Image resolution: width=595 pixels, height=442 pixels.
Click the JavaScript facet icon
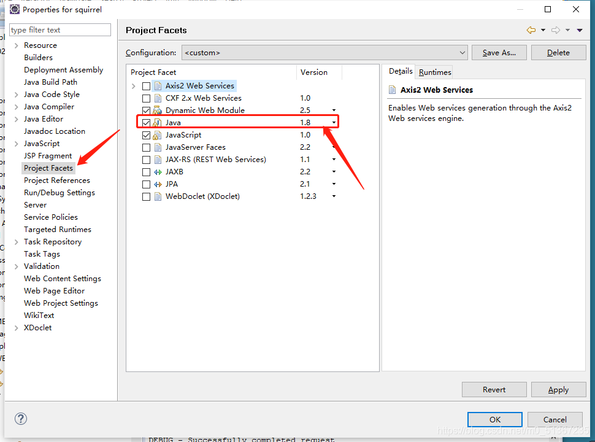(157, 135)
